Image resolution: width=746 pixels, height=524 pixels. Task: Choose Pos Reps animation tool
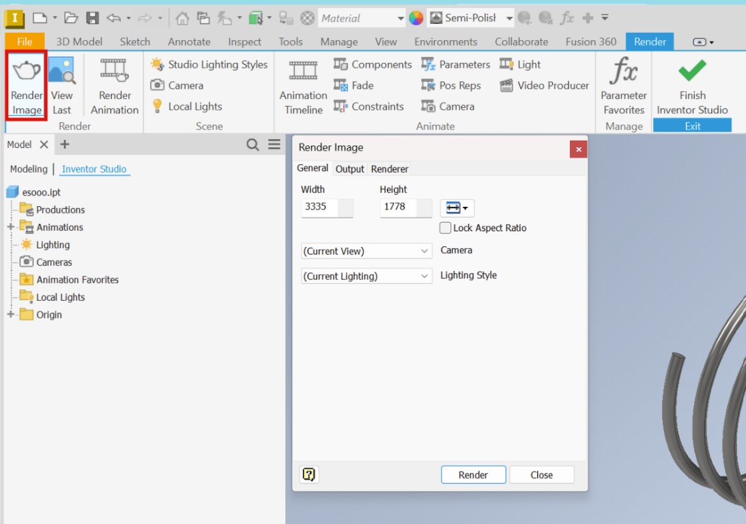click(x=451, y=85)
